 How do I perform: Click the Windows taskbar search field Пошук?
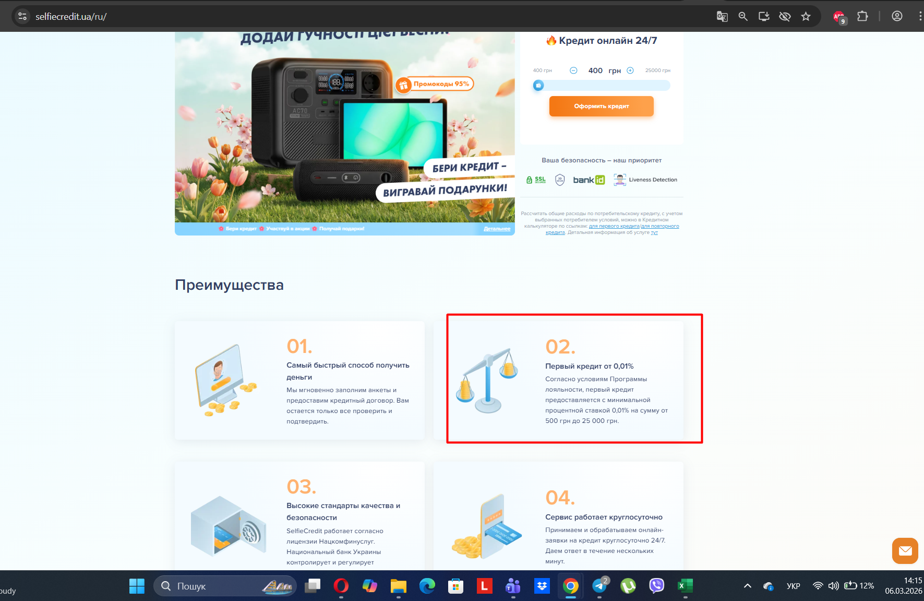225,586
